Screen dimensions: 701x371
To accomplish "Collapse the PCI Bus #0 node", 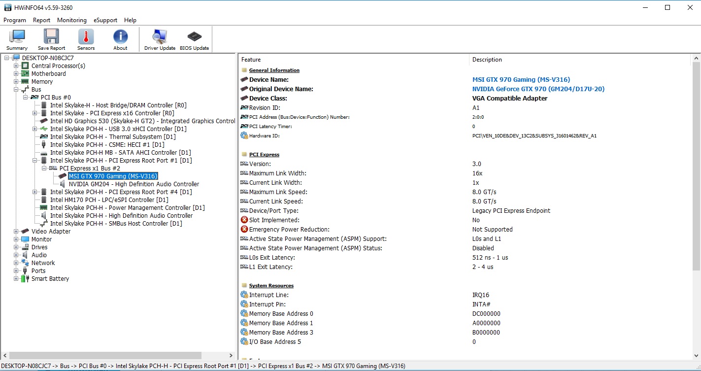I will tap(26, 98).
